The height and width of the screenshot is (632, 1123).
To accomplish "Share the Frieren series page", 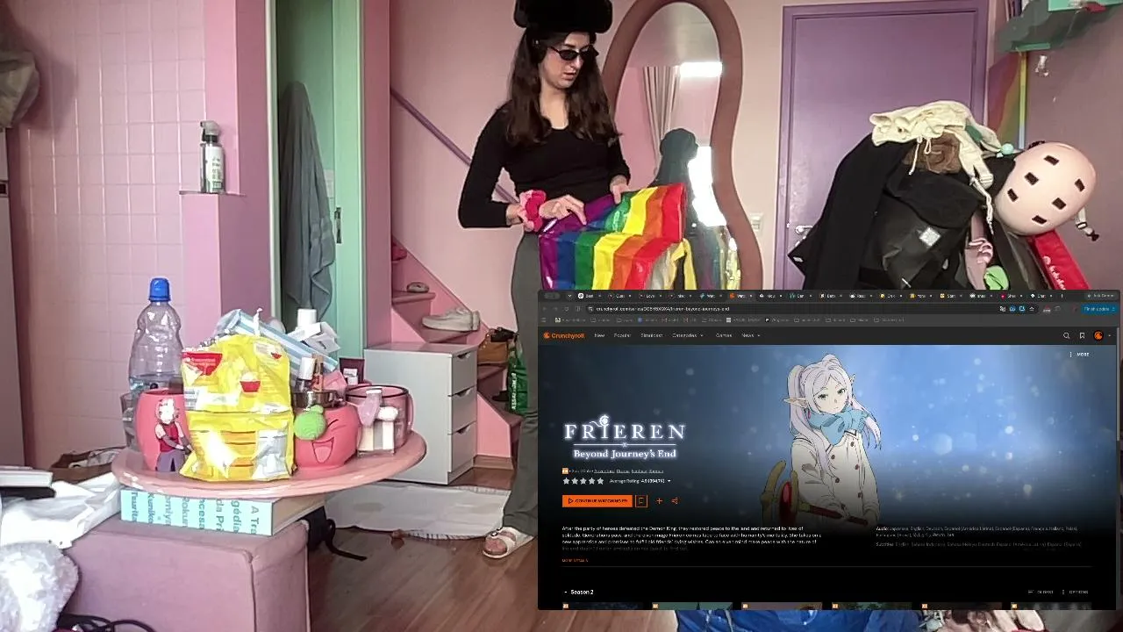I will [675, 501].
